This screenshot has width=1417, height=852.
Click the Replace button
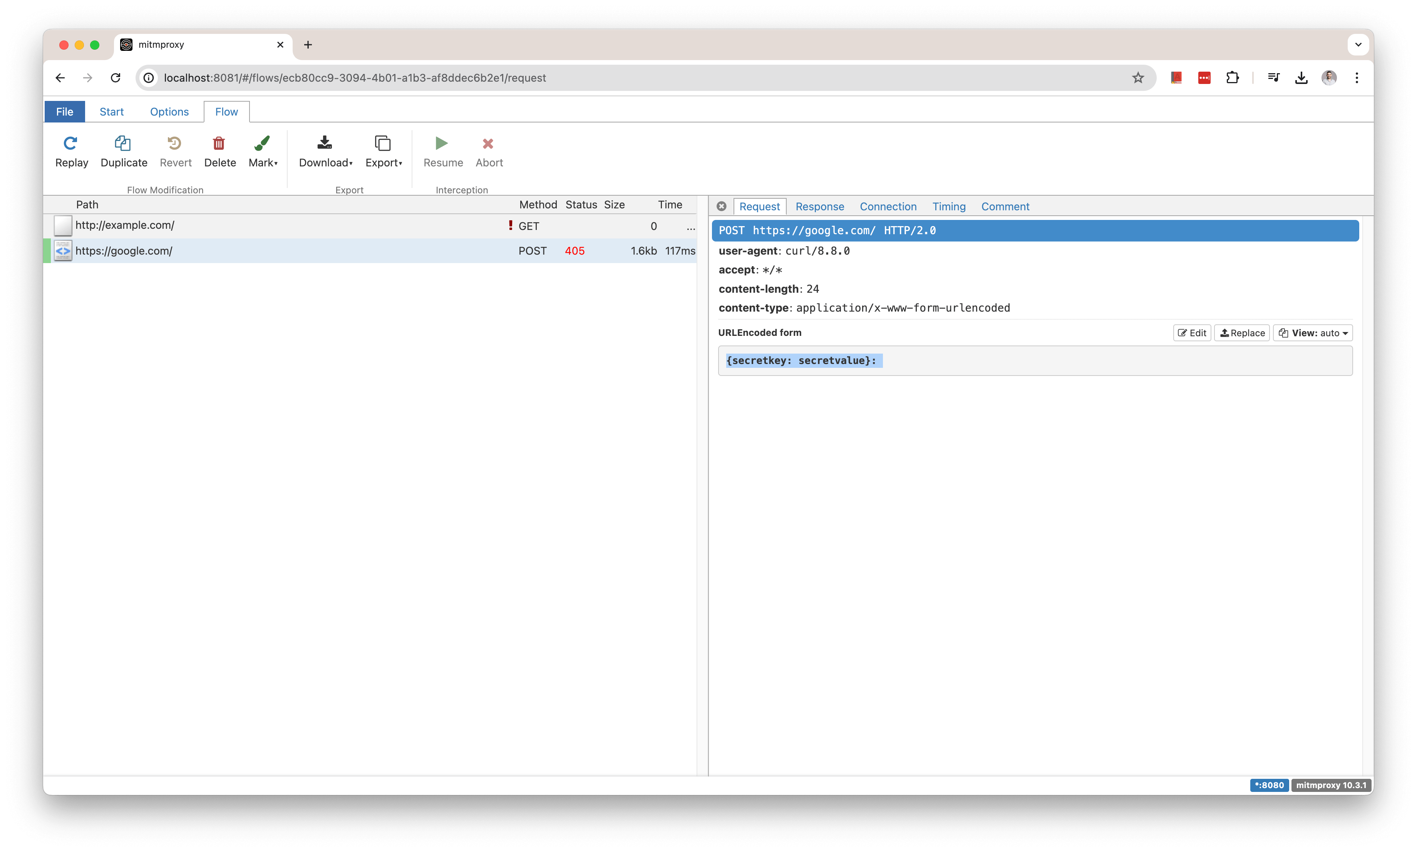(x=1242, y=333)
